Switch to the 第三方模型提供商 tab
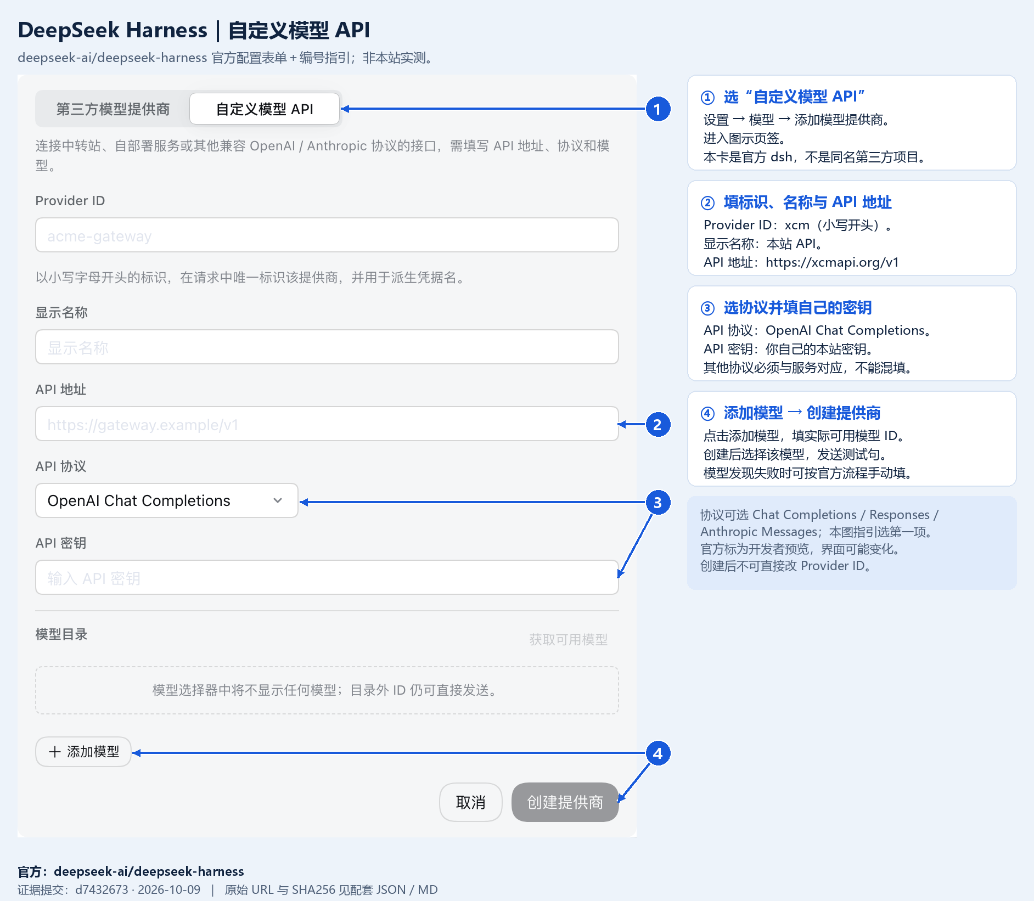The height and width of the screenshot is (901, 1034). point(113,109)
